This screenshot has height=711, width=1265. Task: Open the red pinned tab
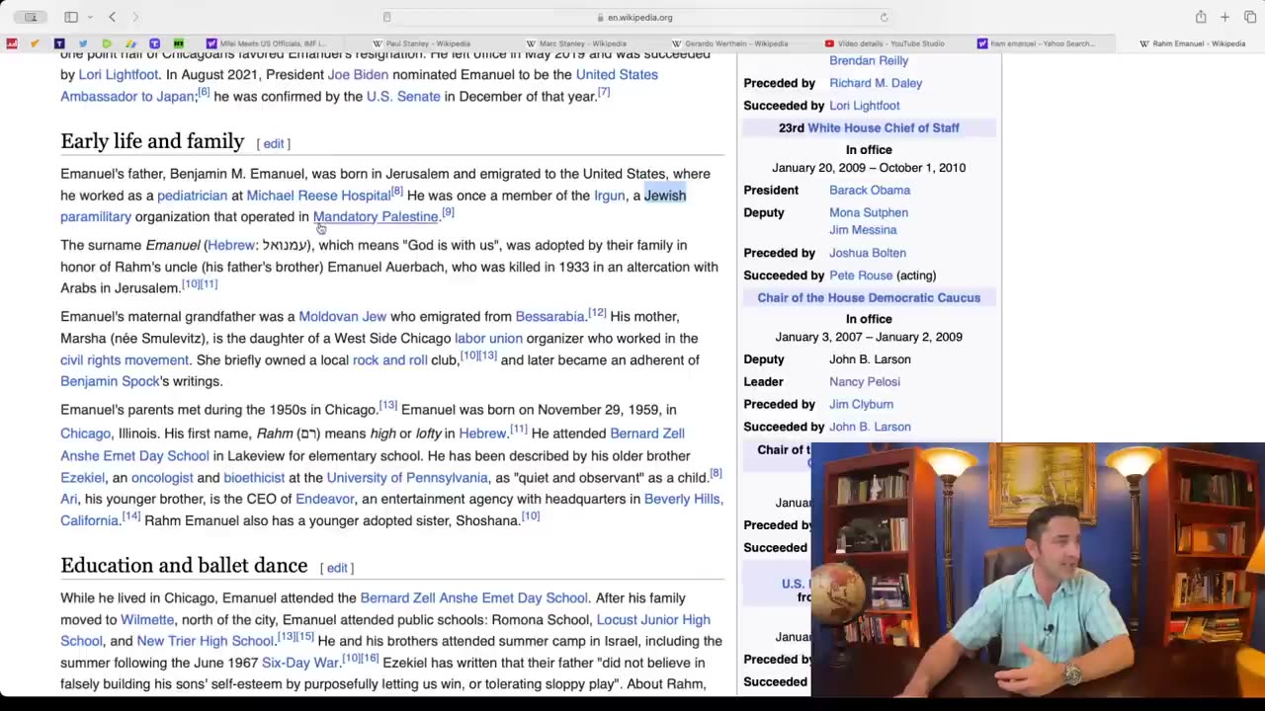12,43
